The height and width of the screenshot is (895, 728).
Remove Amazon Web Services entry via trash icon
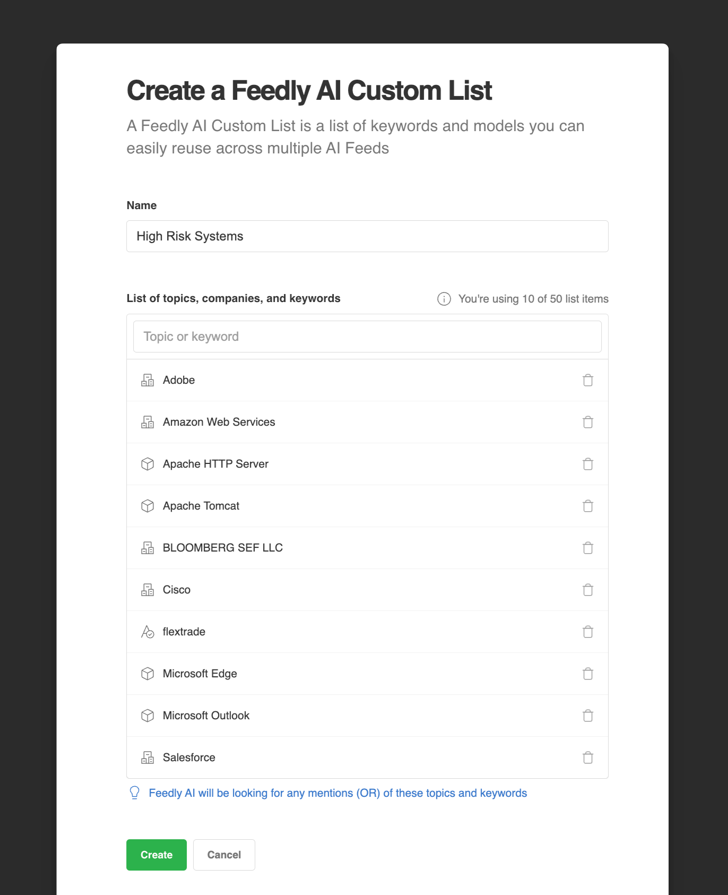click(x=587, y=422)
